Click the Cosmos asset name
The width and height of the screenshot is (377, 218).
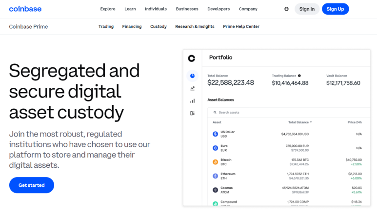[x=226, y=188]
